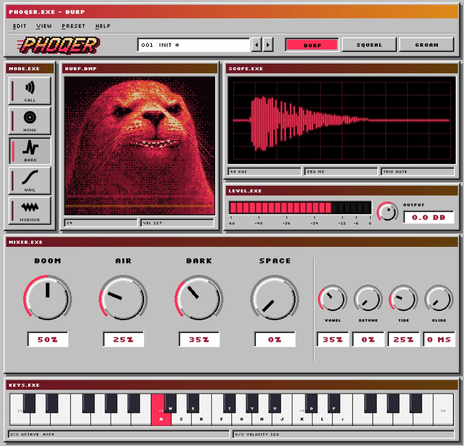Click the BOOM 50% value box
The height and width of the screenshot is (446, 464).
pyautogui.click(x=47, y=339)
